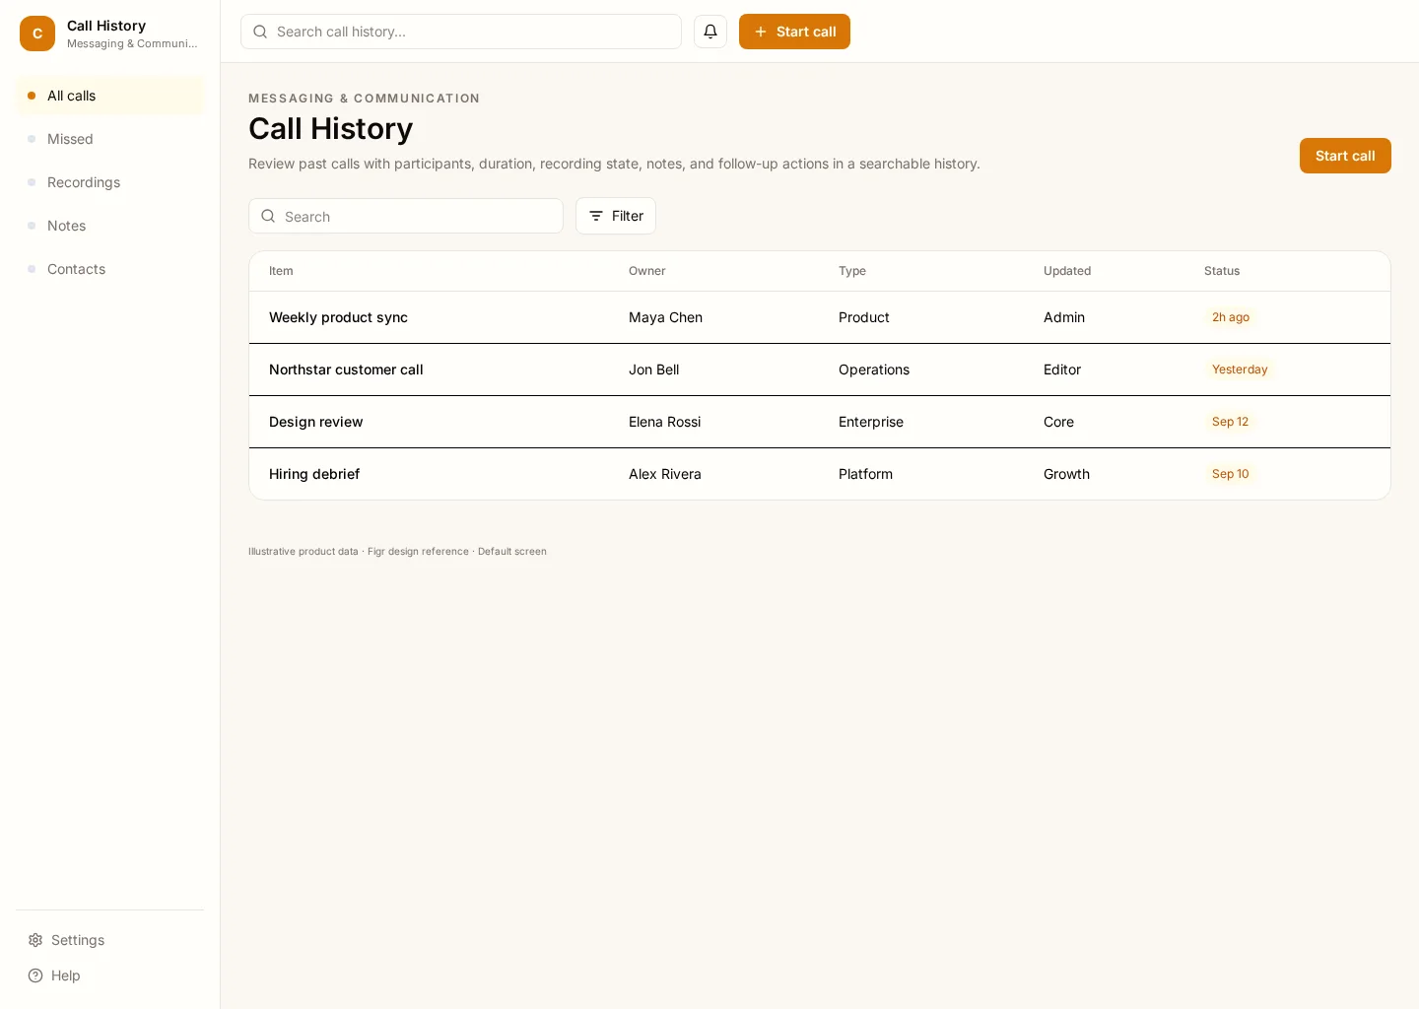Open Hiring debrief row
This screenshot has height=1009, width=1419.
tap(820, 474)
